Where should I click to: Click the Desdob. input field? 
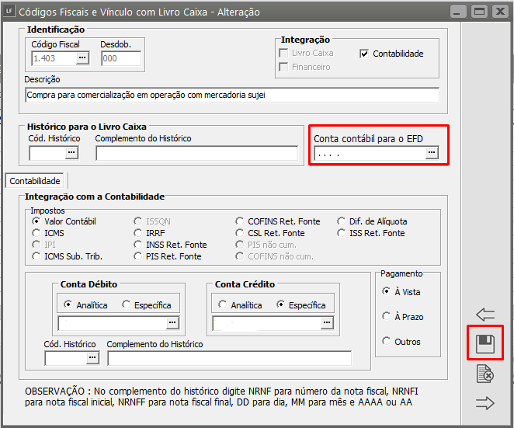[x=120, y=59]
